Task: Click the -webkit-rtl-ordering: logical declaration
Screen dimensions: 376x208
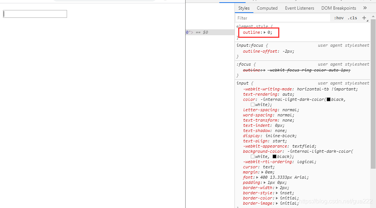Action: (x=280, y=162)
